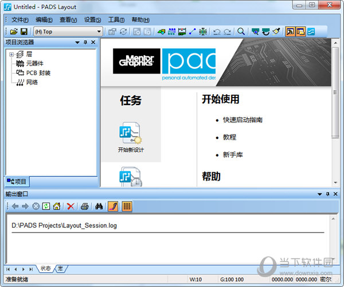Open the 新手库 link
Screen dimensions: 344x287
(233, 155)
